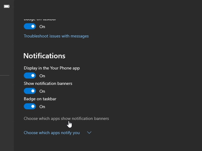This screenshot has width=202, height=151.
Task: Open Troubleshoot issues with messages link
Action: coord(56,36)
